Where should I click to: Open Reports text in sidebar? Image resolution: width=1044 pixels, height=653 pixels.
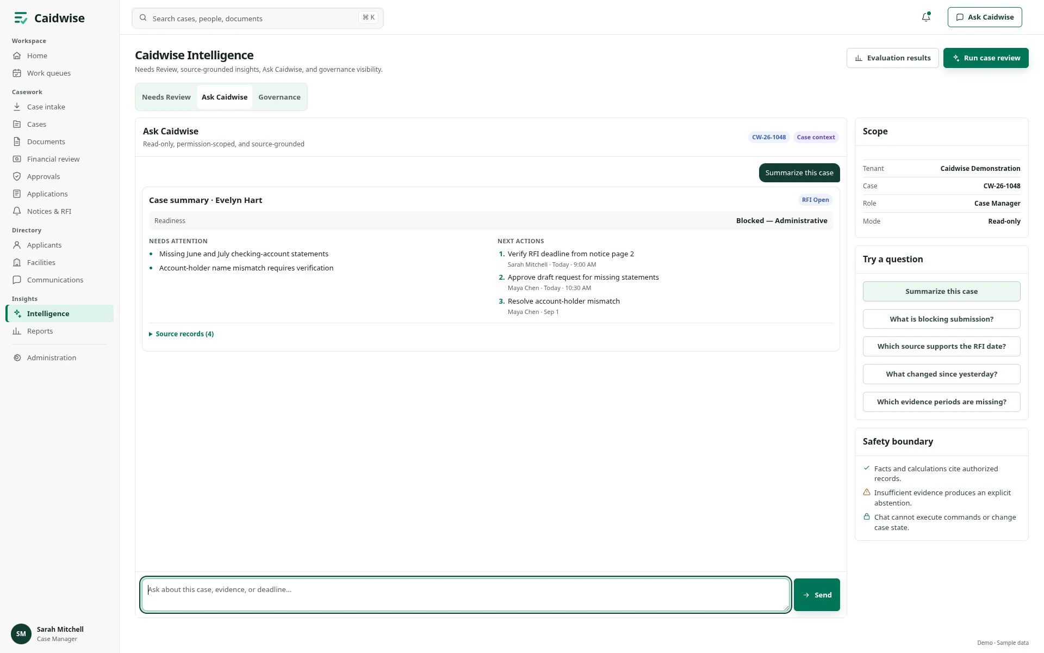tap(40, 331)
